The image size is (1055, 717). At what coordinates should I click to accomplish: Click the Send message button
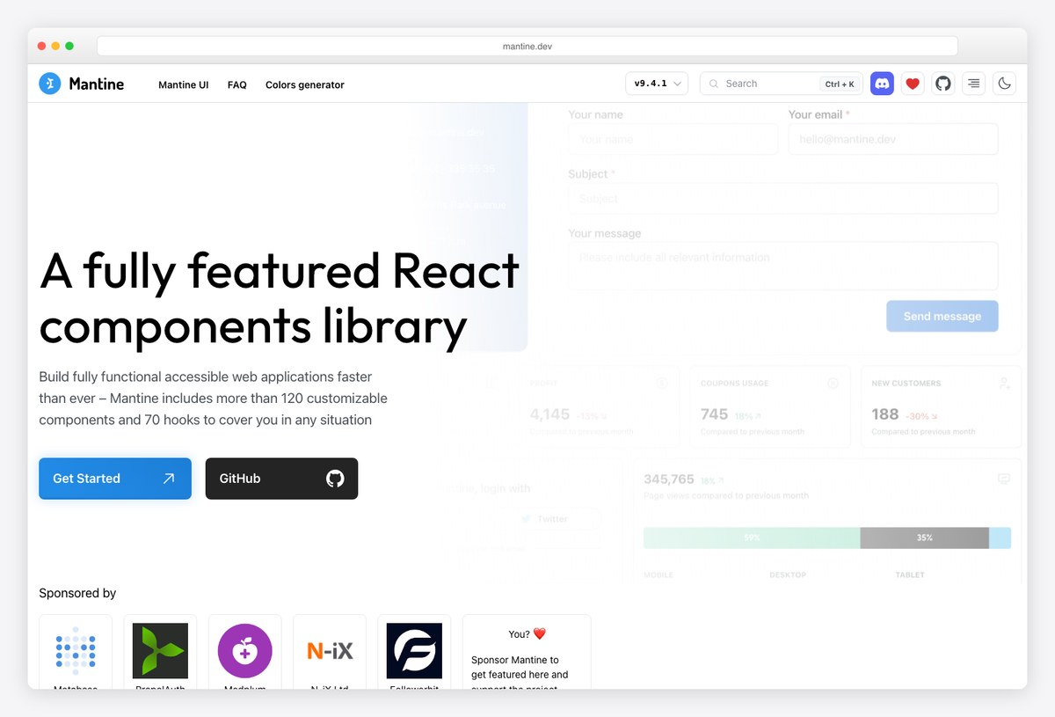tap(942, 316)
